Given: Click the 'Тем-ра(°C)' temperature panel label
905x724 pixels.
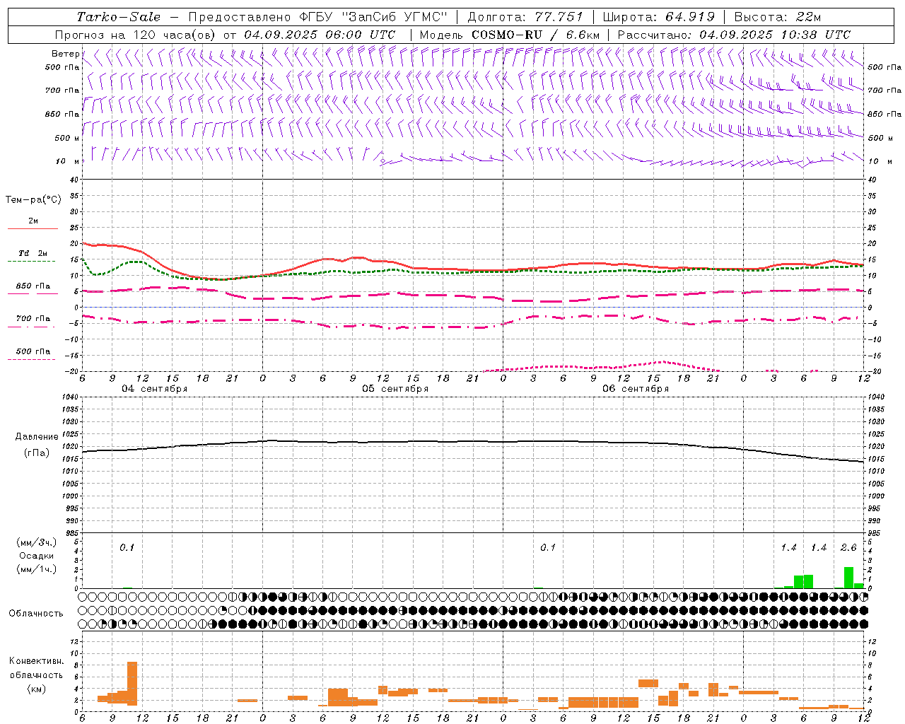Looking at the screenshot, I should tap(33, 200).
